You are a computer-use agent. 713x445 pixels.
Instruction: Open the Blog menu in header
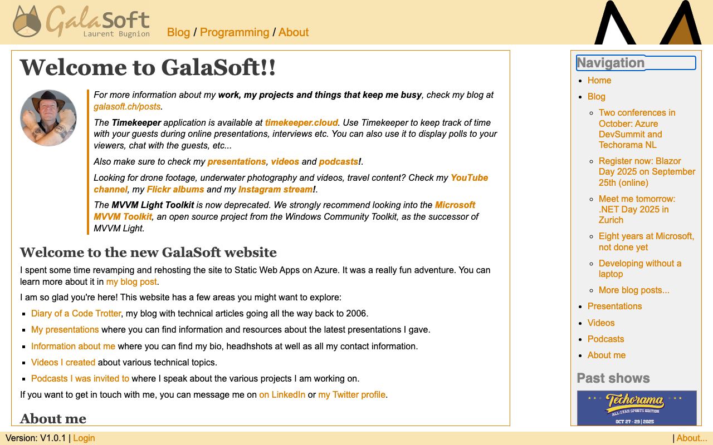point(178,32)
